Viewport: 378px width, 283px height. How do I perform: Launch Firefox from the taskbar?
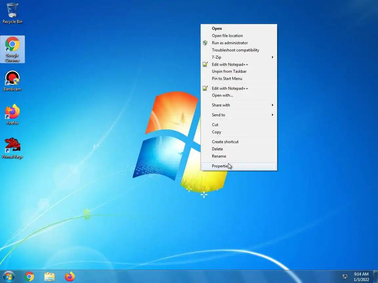click(70, 276)
